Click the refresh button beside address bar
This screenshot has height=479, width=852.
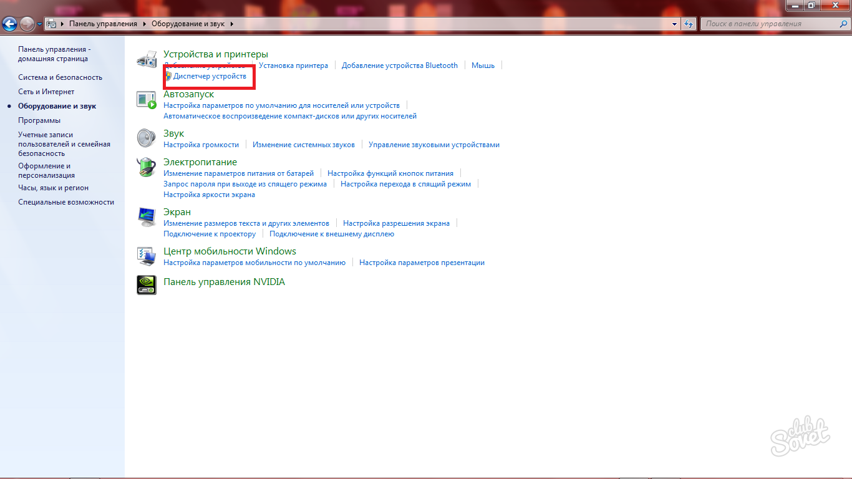pos(689,24)
